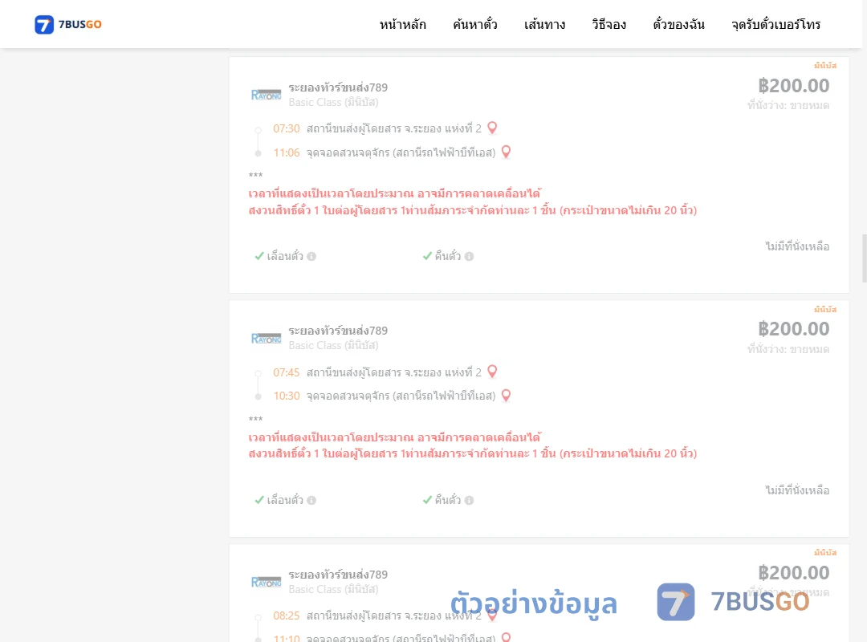Click Rayong operator logo on 07:45 trip
Image resolution: width=867 pixels, height=642 pixels.
(266, 338)
